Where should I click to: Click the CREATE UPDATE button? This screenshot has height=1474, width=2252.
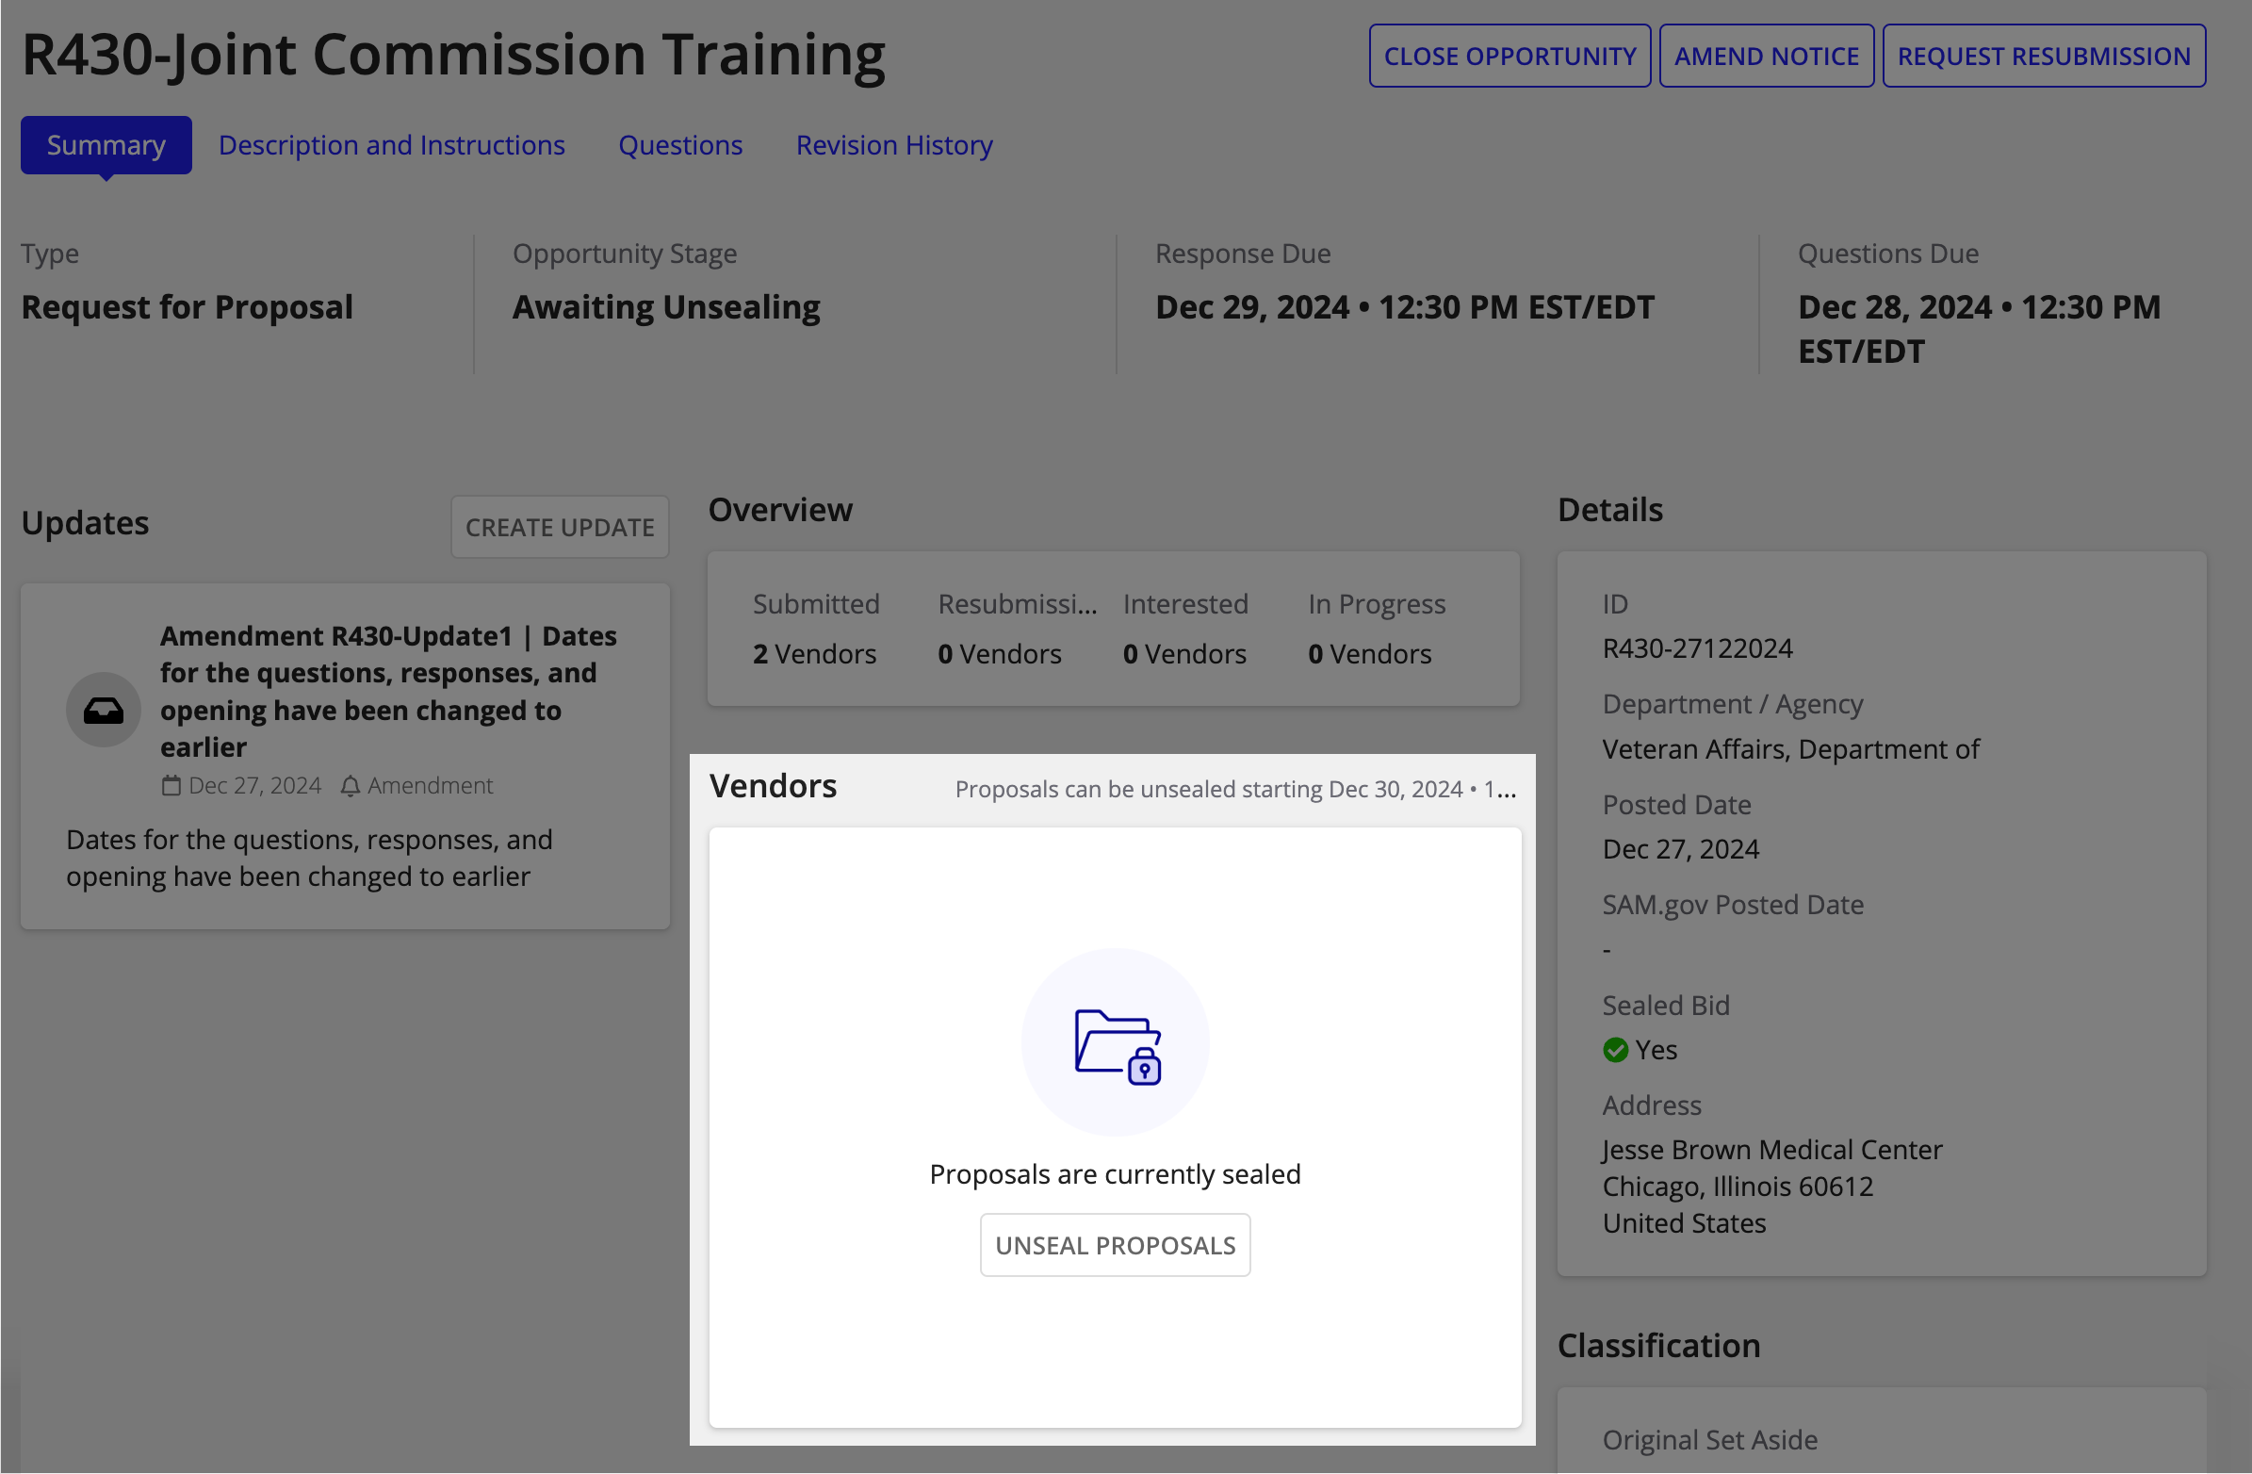(558, 527)
